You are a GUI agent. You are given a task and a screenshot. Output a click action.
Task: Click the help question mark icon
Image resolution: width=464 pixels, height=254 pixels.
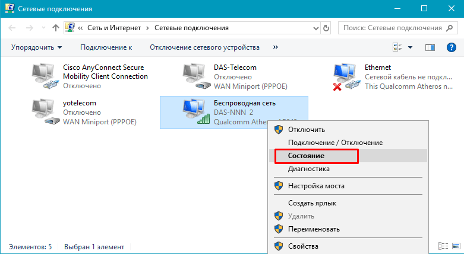click(x=451, y=47)
